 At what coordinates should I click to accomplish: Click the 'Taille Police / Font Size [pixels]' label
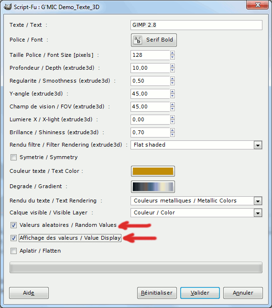point(52,55)
